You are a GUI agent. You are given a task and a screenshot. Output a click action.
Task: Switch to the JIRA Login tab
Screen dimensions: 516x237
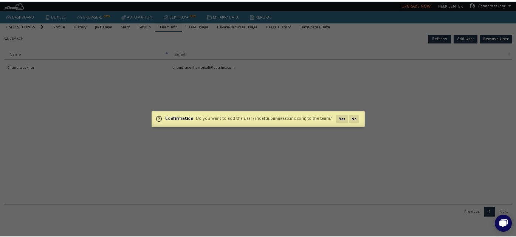tap(104, 27)
